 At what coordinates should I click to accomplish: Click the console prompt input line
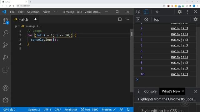point(166,80)
